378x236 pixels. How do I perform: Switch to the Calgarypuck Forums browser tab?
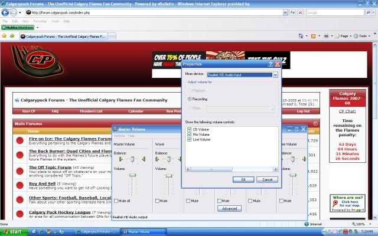click(x=63, y=37)
